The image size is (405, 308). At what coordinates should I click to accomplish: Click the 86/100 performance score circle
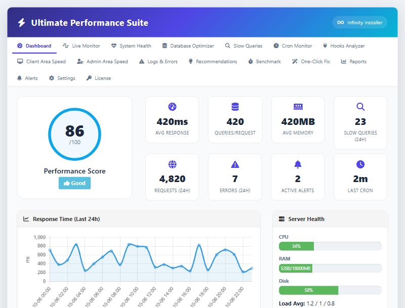coord(74,134)
